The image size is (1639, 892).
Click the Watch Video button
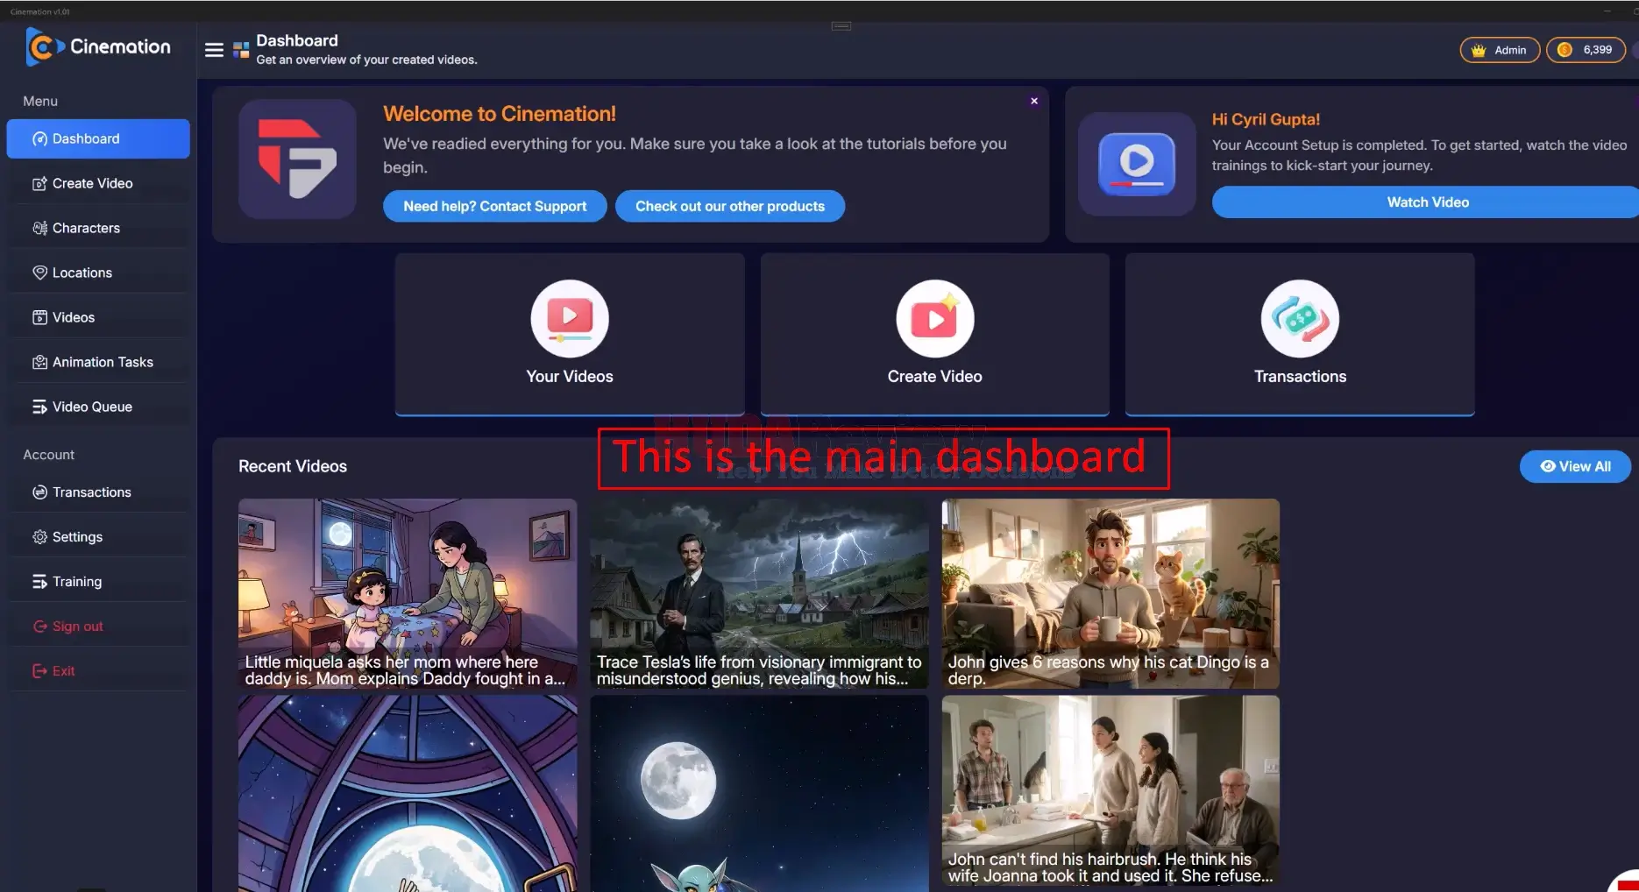pos(1427,202)
